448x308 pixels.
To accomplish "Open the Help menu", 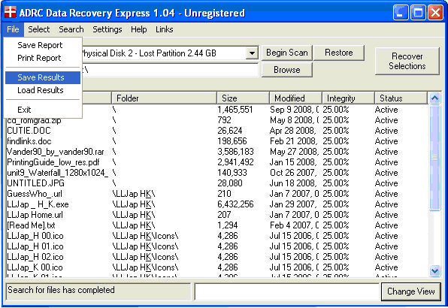I will [139, 29].
